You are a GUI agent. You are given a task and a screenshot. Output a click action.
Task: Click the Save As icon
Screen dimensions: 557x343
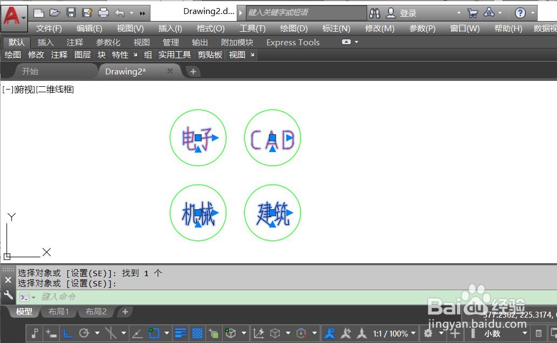pos(87,13)
